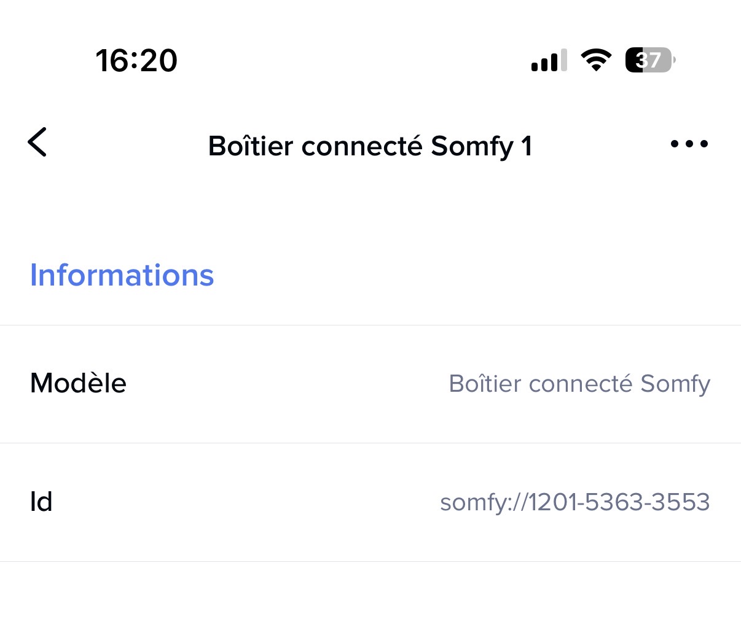This screenshot has height=638, width=741.
Task: Tap the cellular signal bars icon
Action: point(549,61)
